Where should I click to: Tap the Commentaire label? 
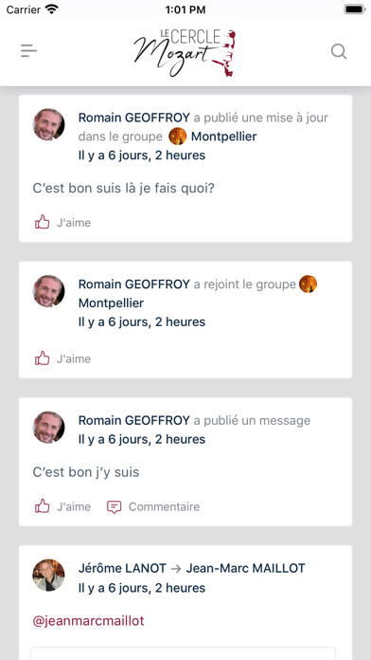click(x=164, y=506)
